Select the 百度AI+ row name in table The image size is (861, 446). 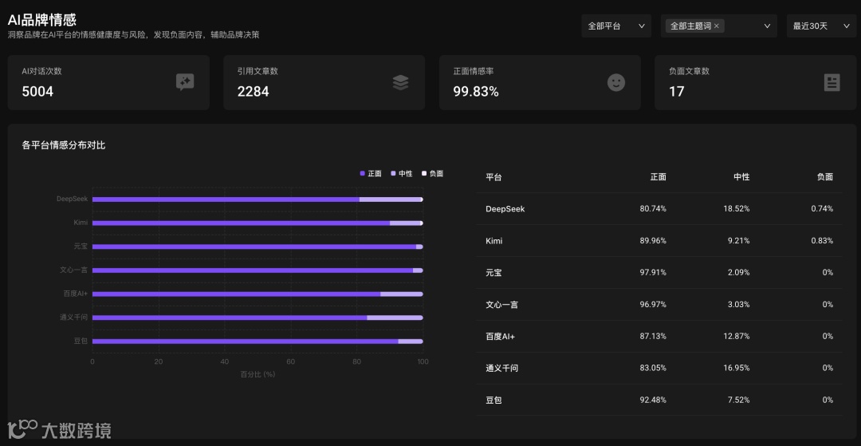pos(500,336)
